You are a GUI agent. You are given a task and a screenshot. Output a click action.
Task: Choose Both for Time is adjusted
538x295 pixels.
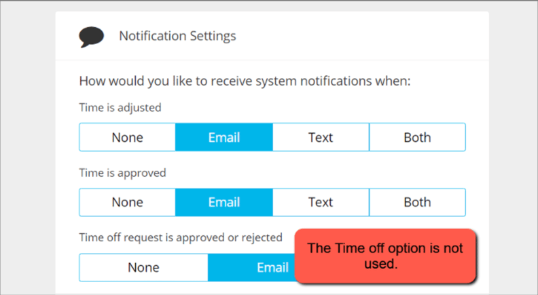[x=417, y=137]
